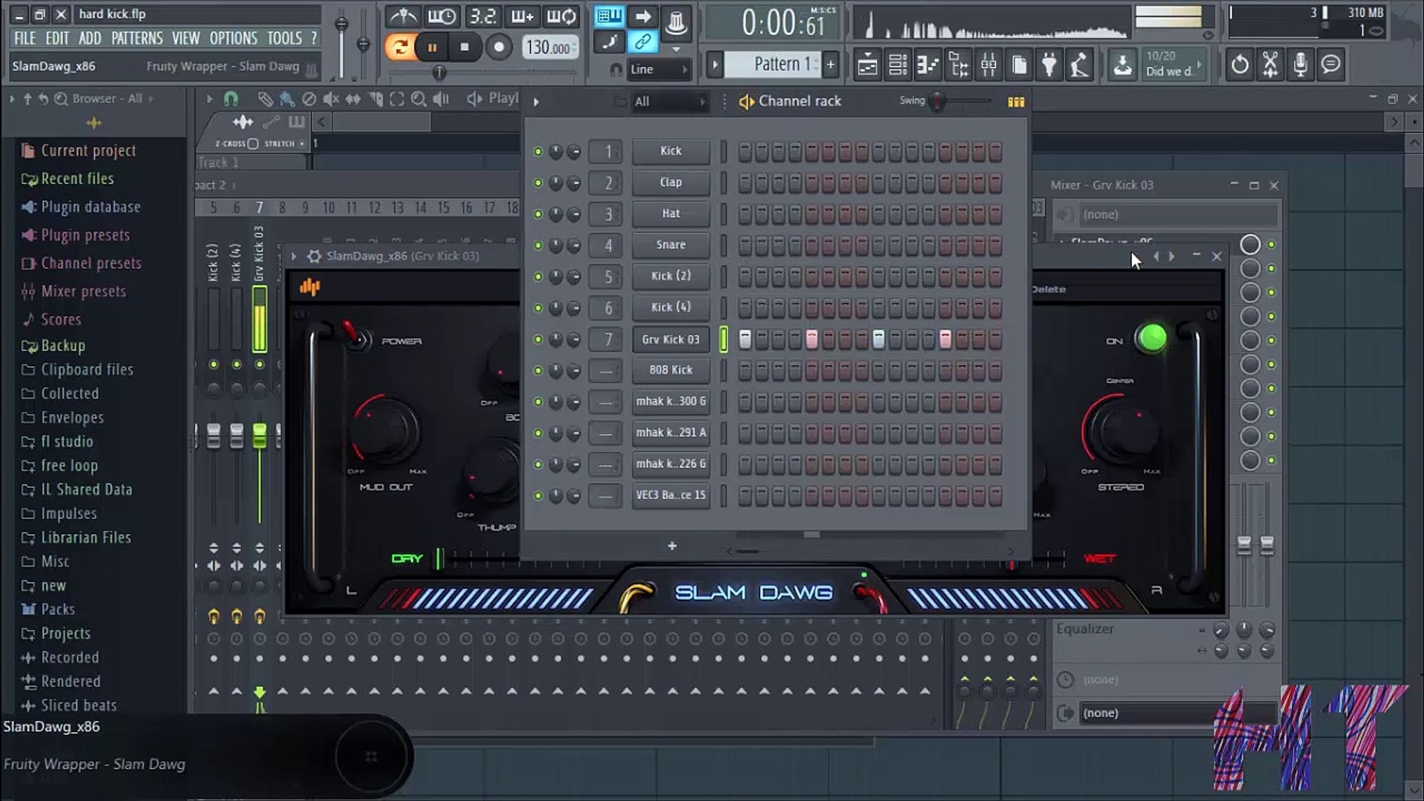Open the ADD menu
This screenshot has height=801, width=1424.
tap(90, 39)
